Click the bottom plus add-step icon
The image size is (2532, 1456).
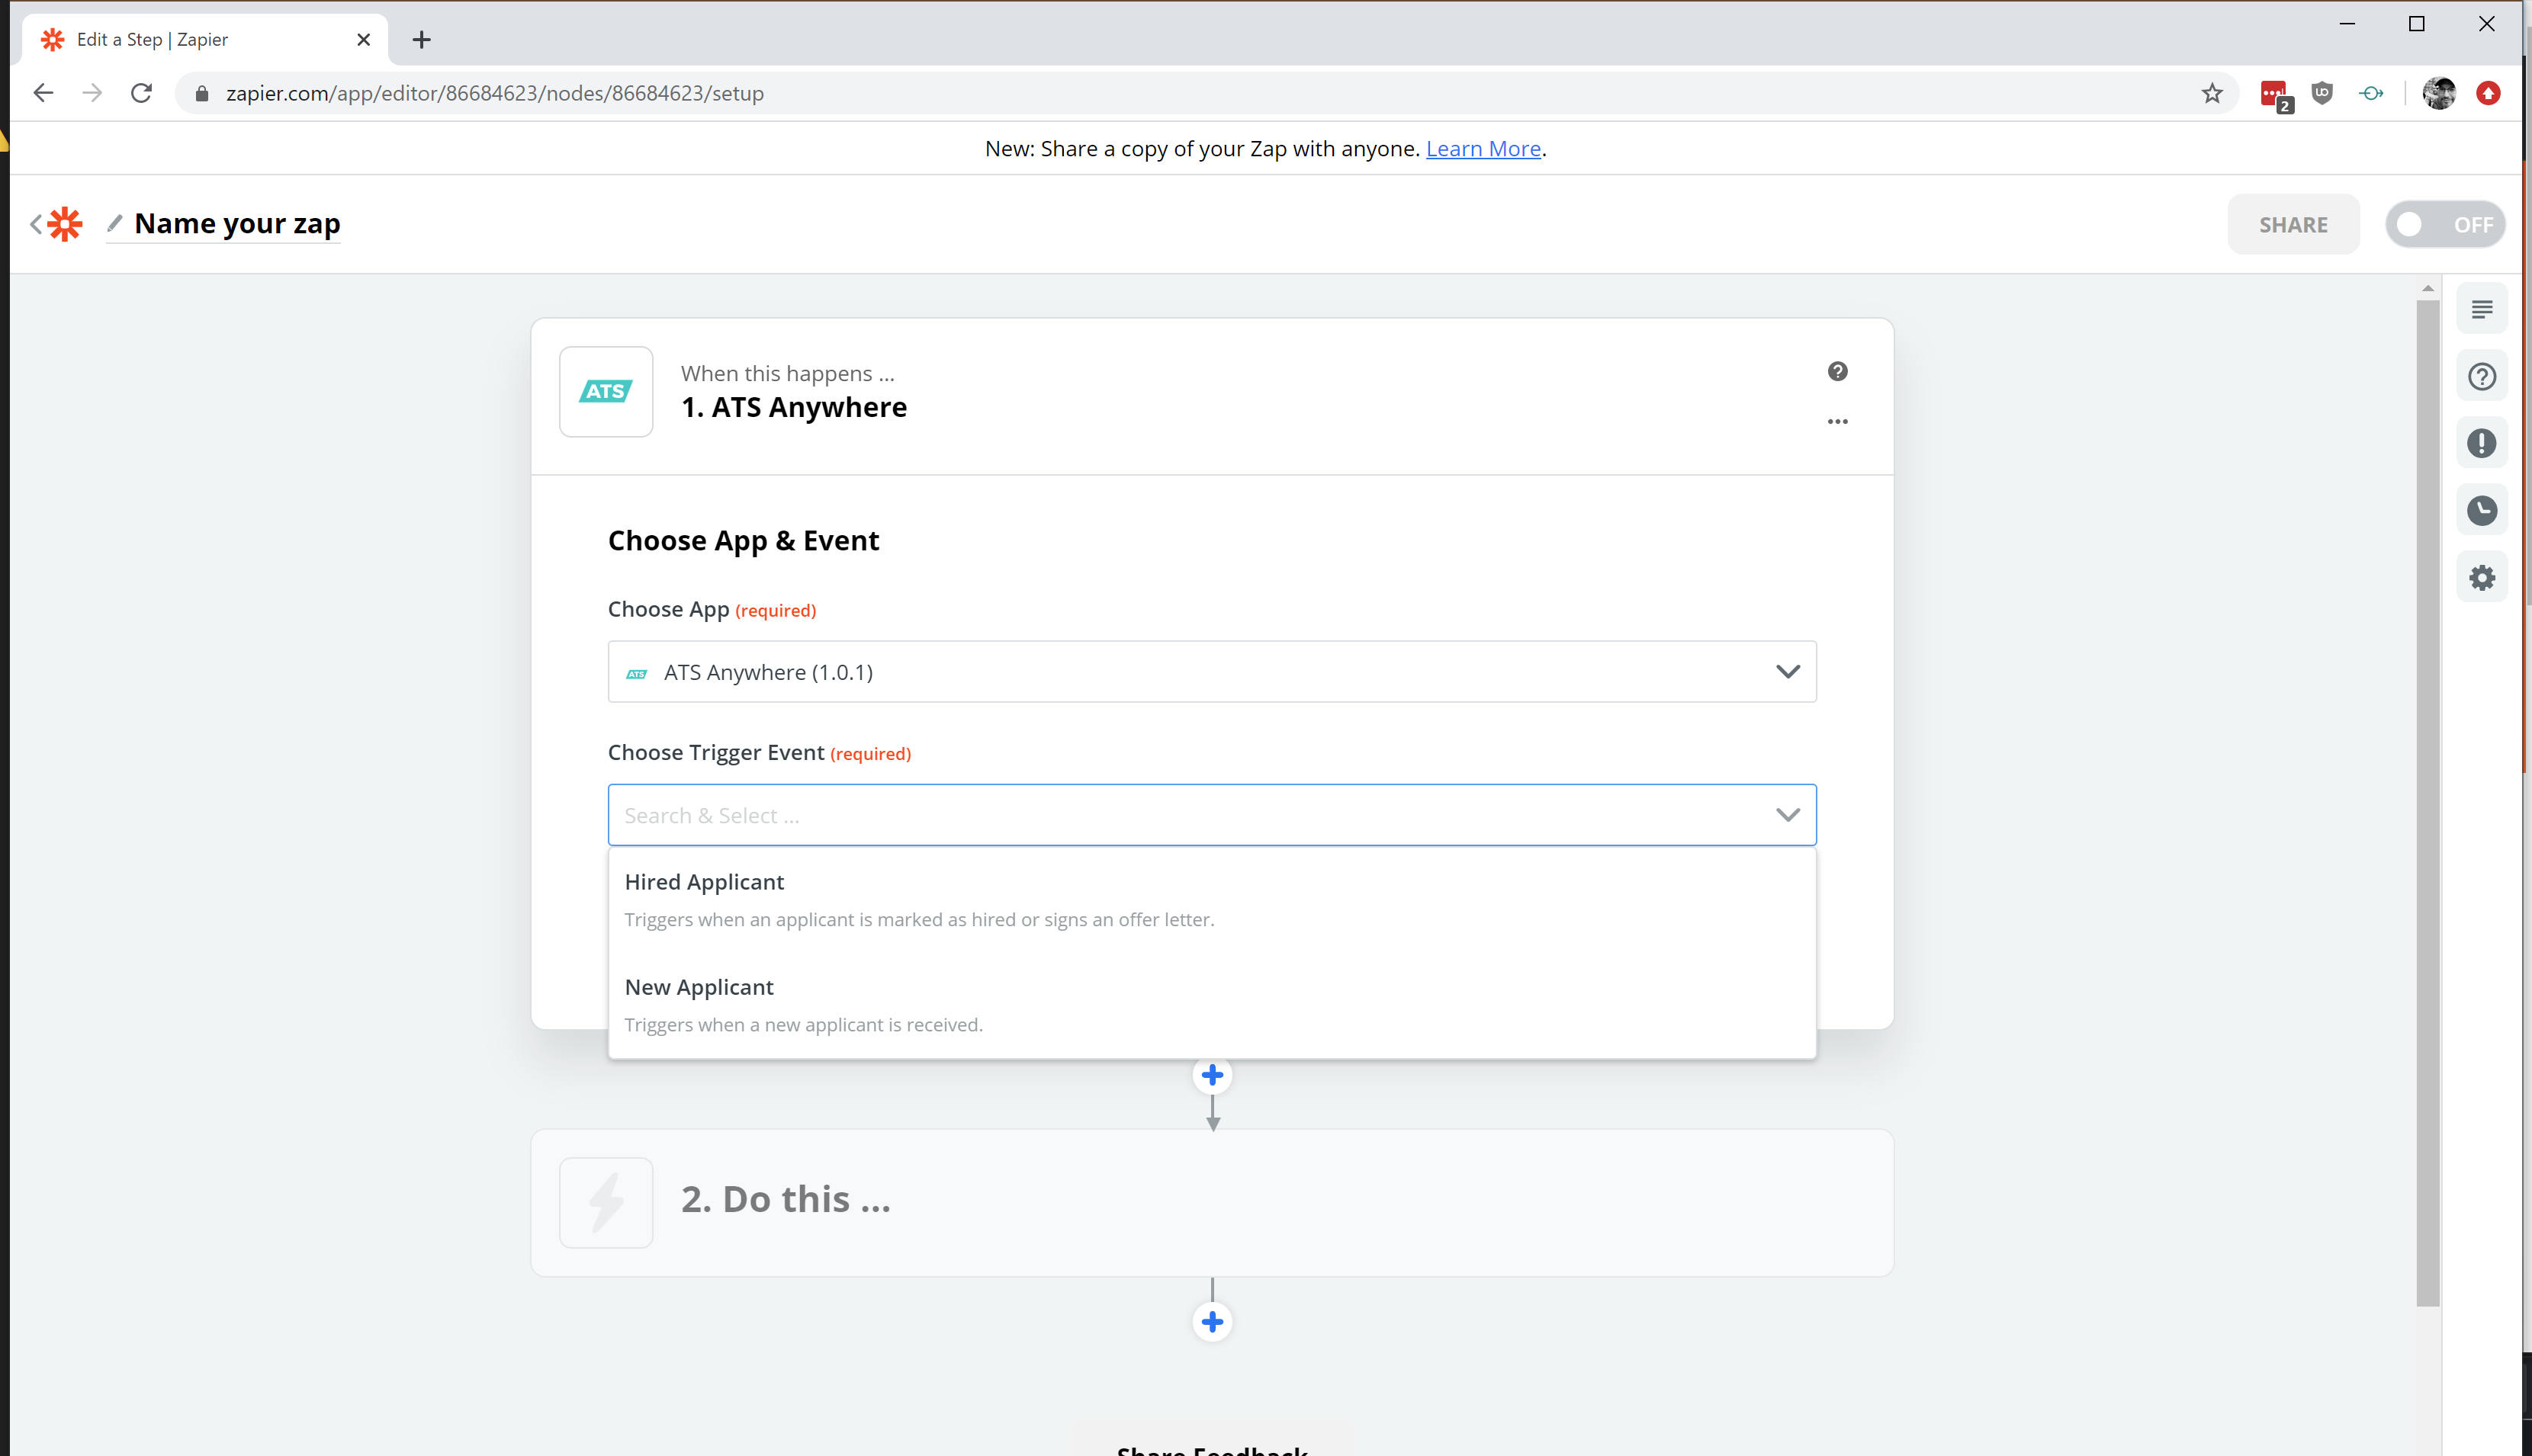pos(1213,1322)
